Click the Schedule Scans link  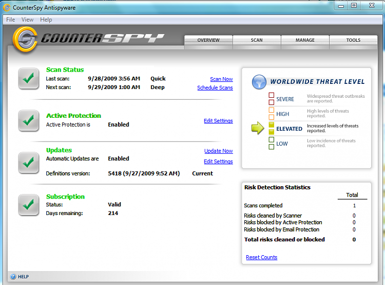(x=215, y=87)
